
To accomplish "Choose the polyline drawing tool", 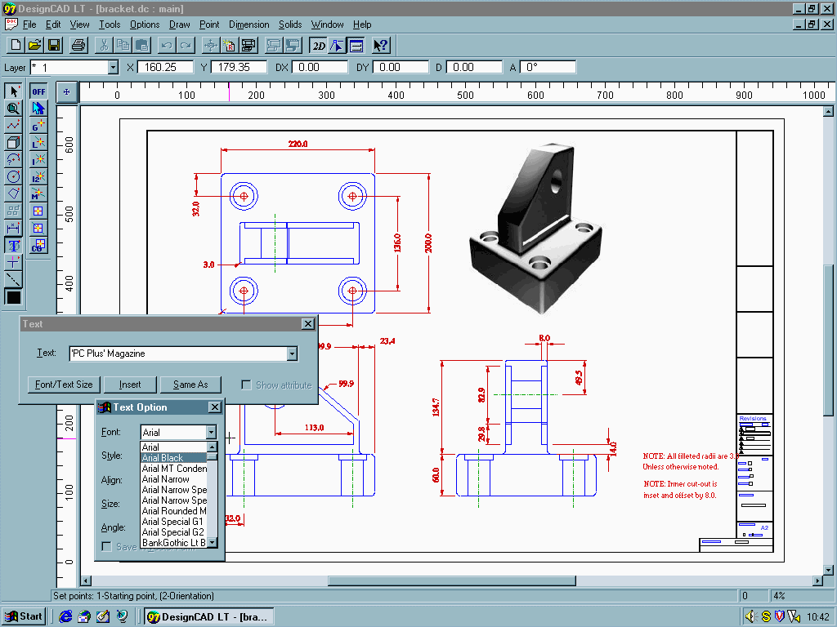I will click(13, 125).
